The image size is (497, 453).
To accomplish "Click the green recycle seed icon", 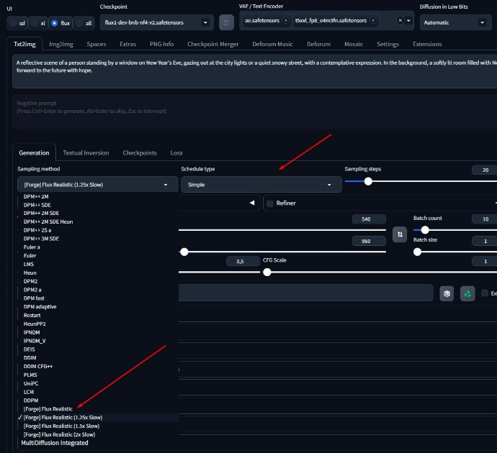I will pos(467,293).
